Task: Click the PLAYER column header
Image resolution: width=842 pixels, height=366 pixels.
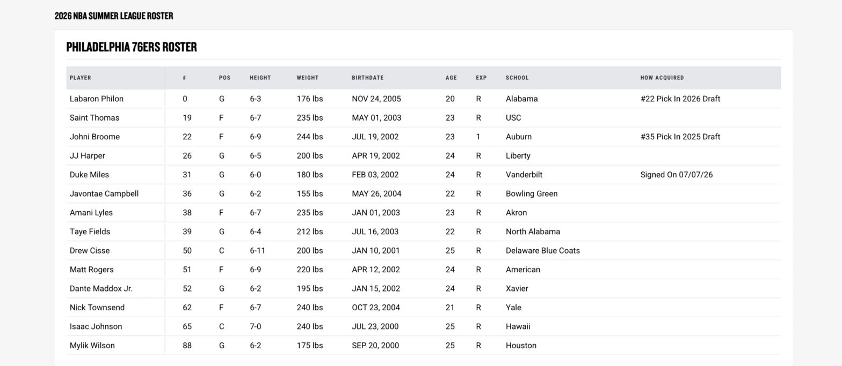Action: coord(81,78)
